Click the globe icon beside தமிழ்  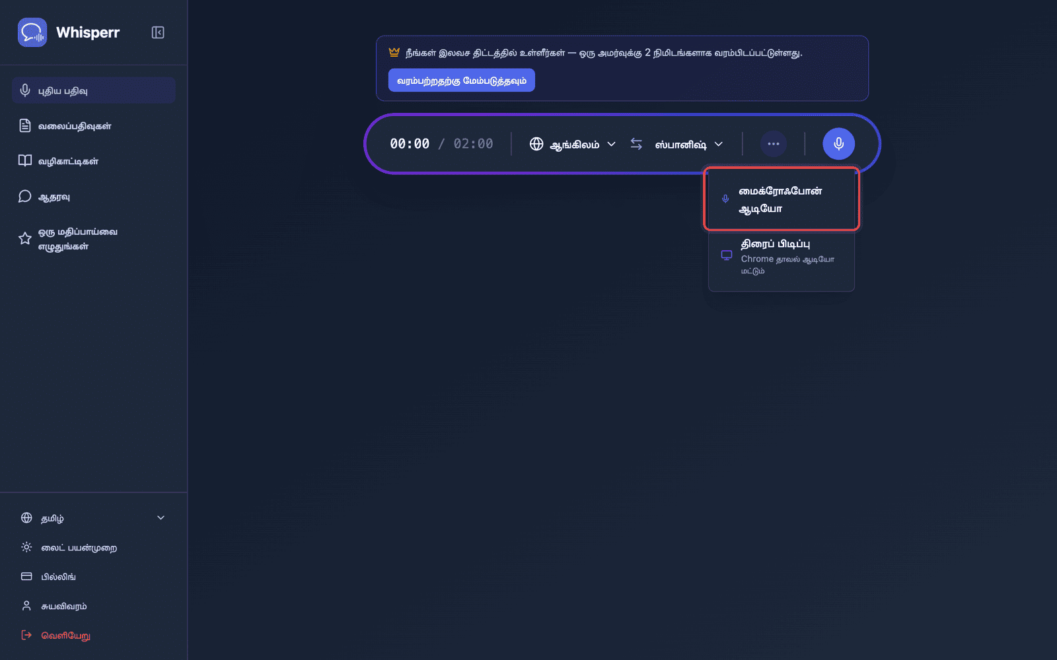(26, 518)
